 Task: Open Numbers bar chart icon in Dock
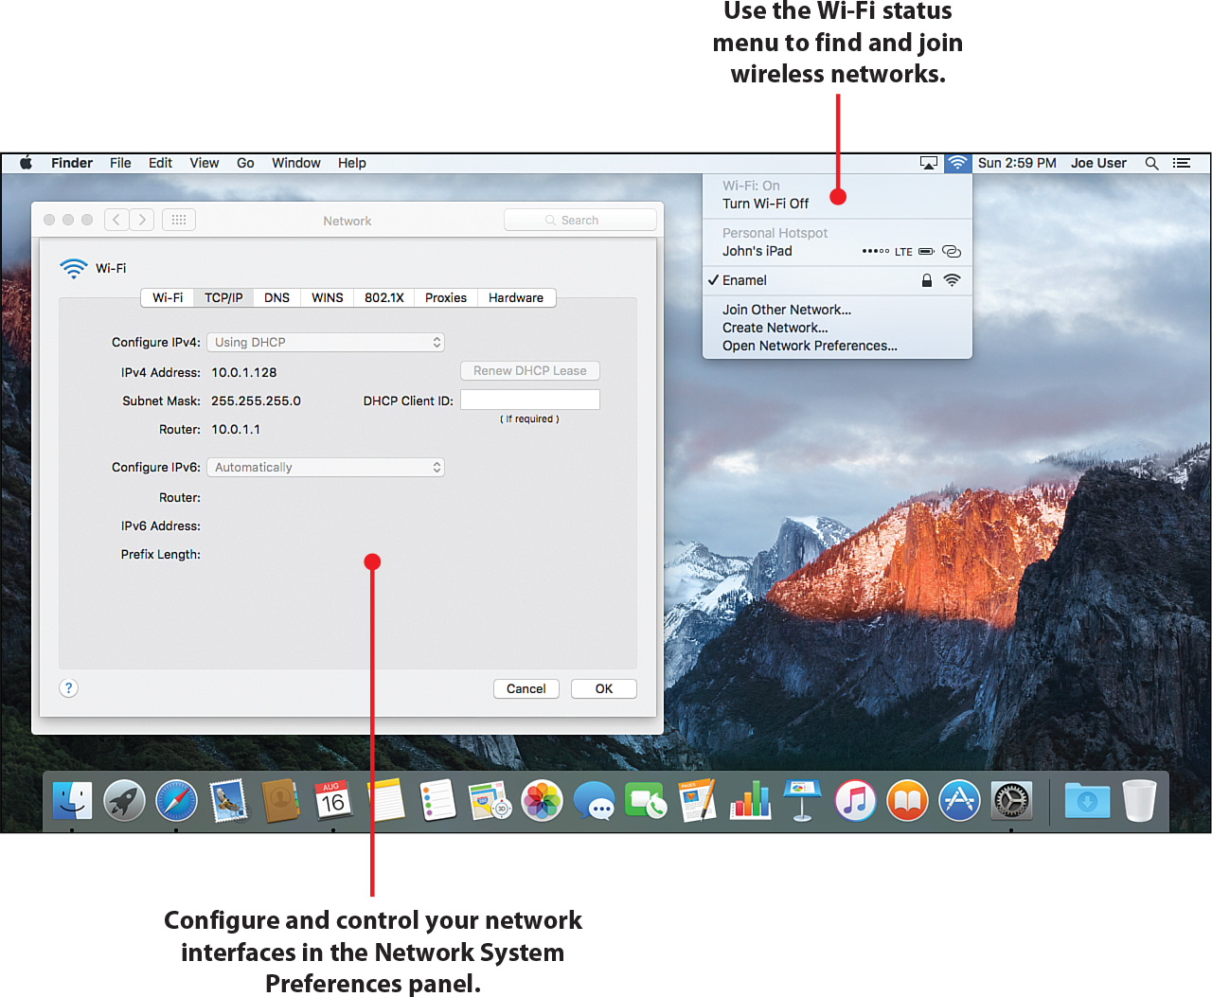(751, 801)
